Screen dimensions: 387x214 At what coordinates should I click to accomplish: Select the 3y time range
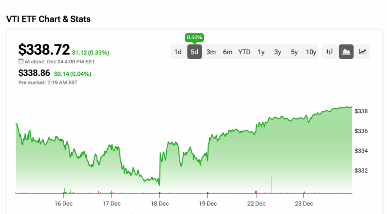(278, 52)
